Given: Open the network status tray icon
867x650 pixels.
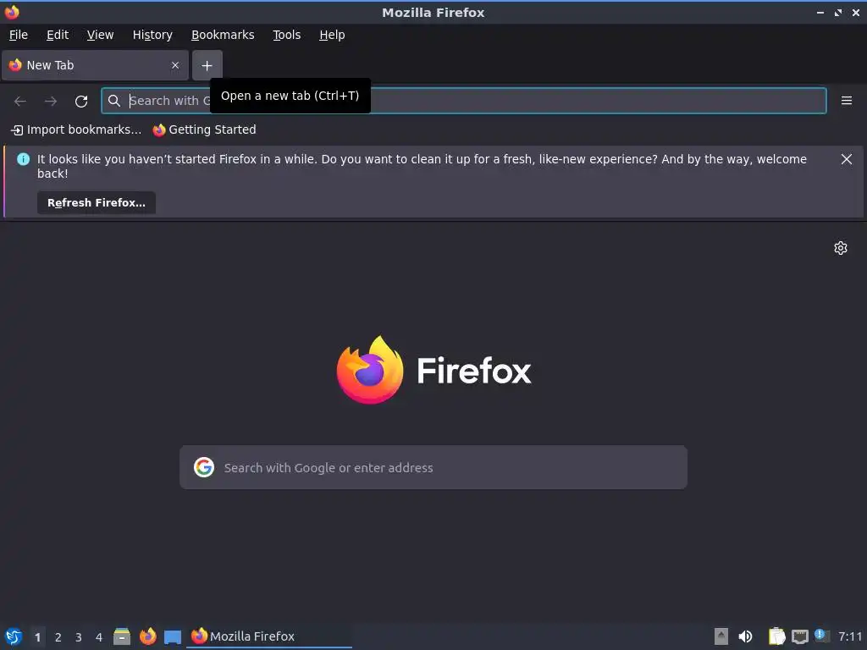Looking at the screenshot, I should [x=799, y=637].
